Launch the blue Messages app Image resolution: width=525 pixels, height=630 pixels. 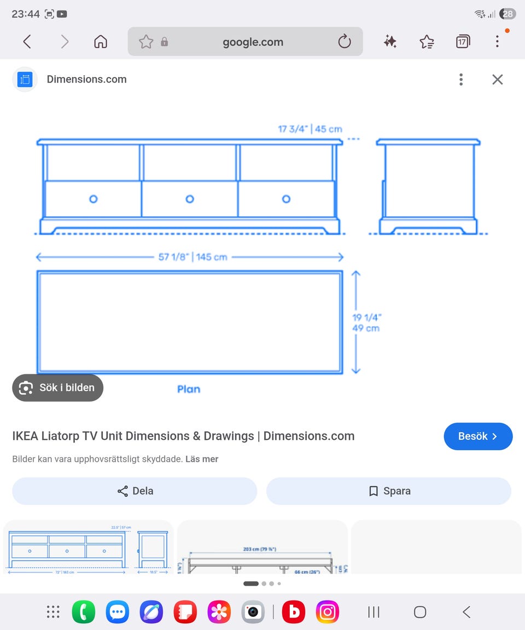pyautogui.click(x=118, y=612)
